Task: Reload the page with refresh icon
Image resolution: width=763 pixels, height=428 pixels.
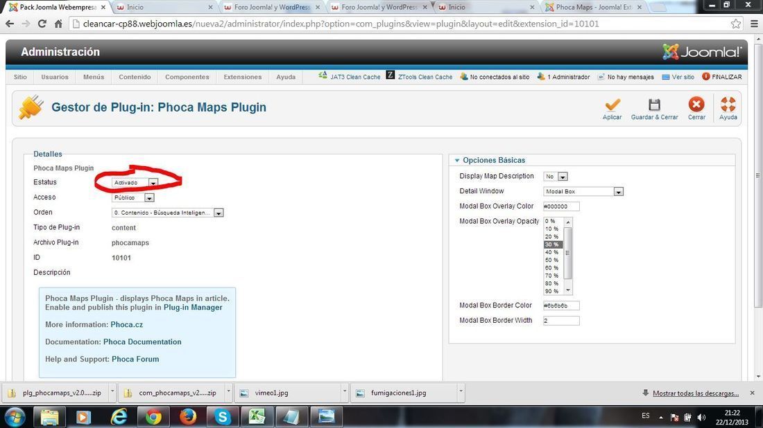Action: (42, 24)
